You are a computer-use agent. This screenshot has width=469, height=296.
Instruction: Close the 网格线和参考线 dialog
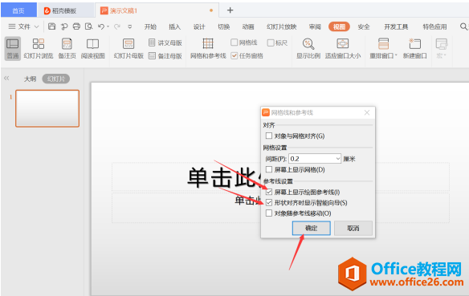point(367,112)
